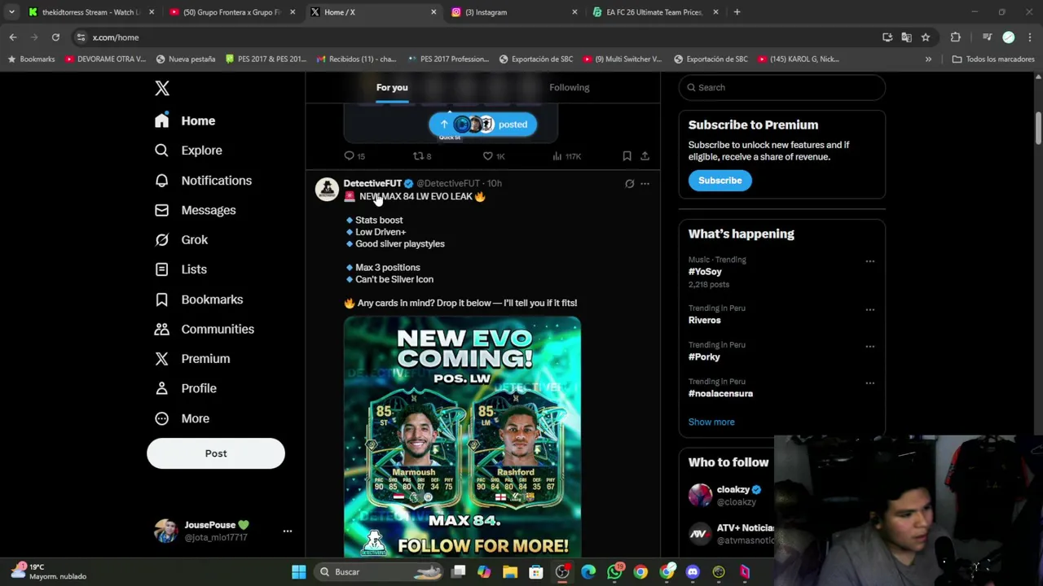This screenshot has height=586, width=1043.
Task: Click the X logo in sidebar
Action: tap(162, 88)
